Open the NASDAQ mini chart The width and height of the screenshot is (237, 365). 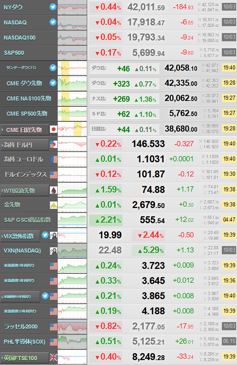click(x=72, y=23)
